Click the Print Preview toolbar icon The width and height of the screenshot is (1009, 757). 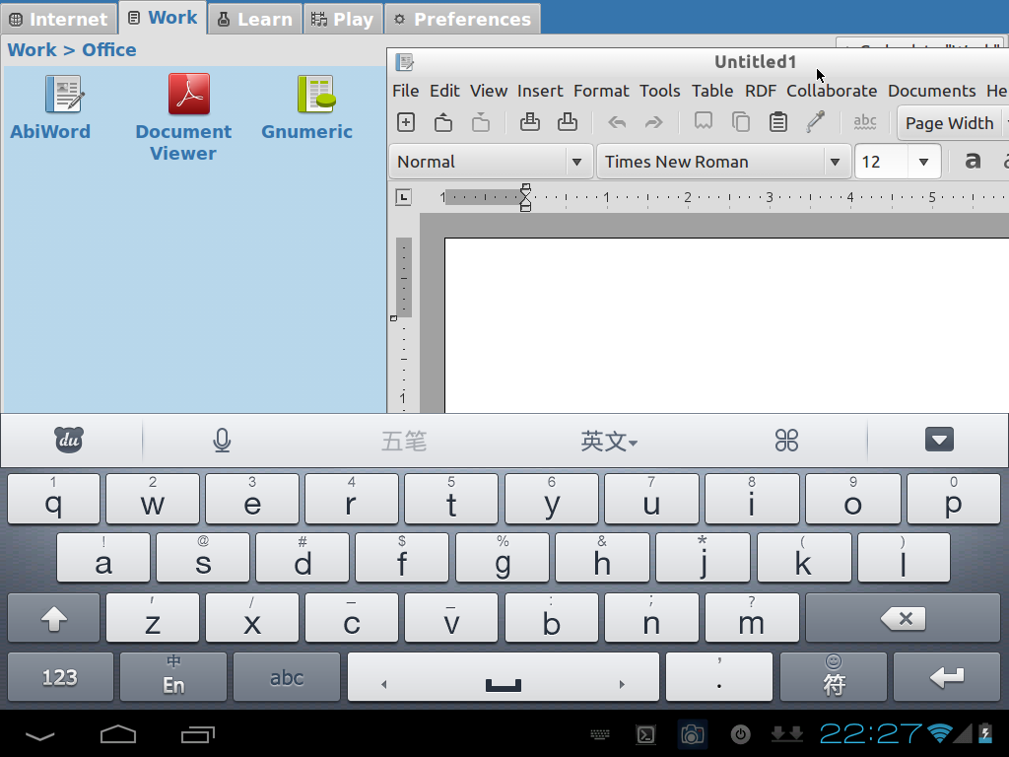(x=567, y=122)
